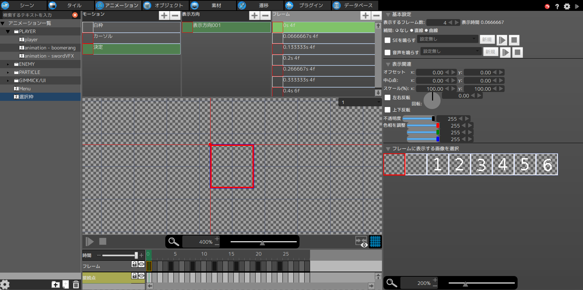The height and width of the screenshot is (290, 583).
Task: Lock the 接続点 timeline row
Action: pyautogui.click(x=135, y=276)
